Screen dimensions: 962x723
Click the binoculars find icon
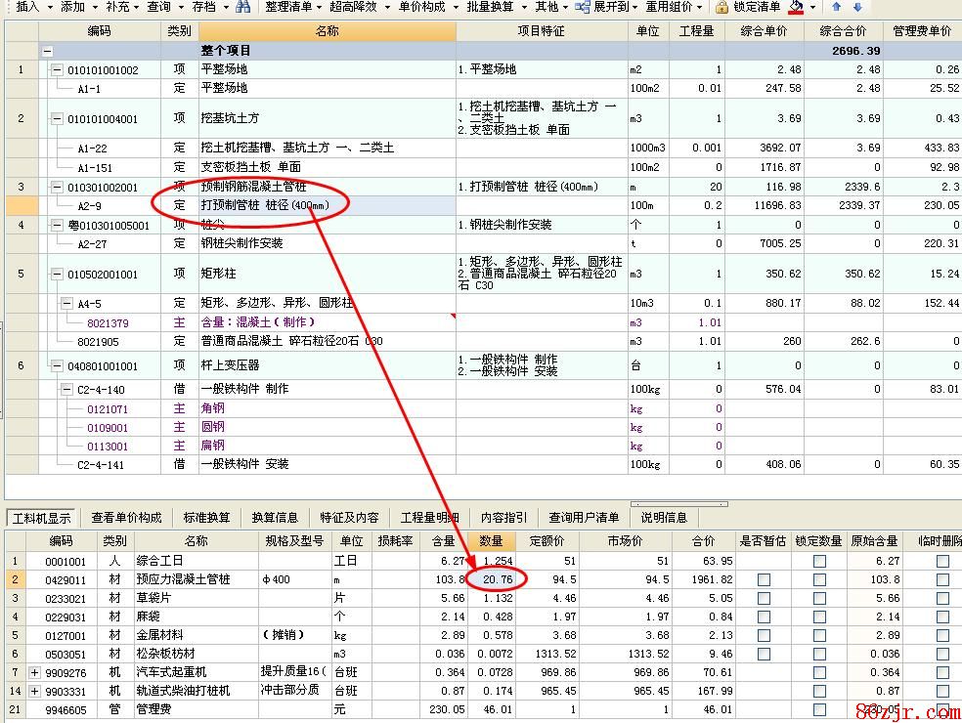click(242, 7)
